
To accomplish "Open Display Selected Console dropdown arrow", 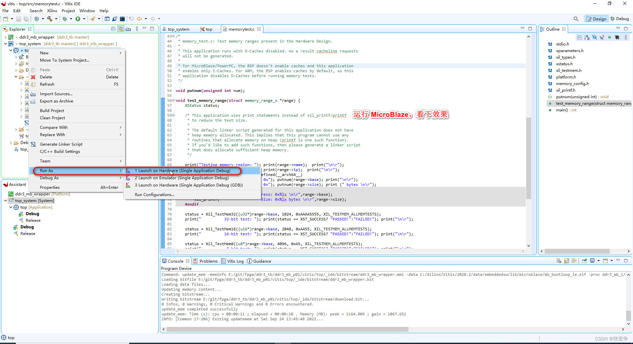I will (598, 261).
